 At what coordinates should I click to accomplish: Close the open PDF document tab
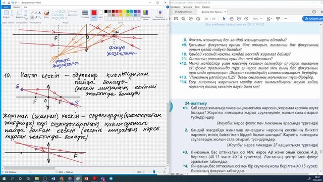[x=225, y=12]
